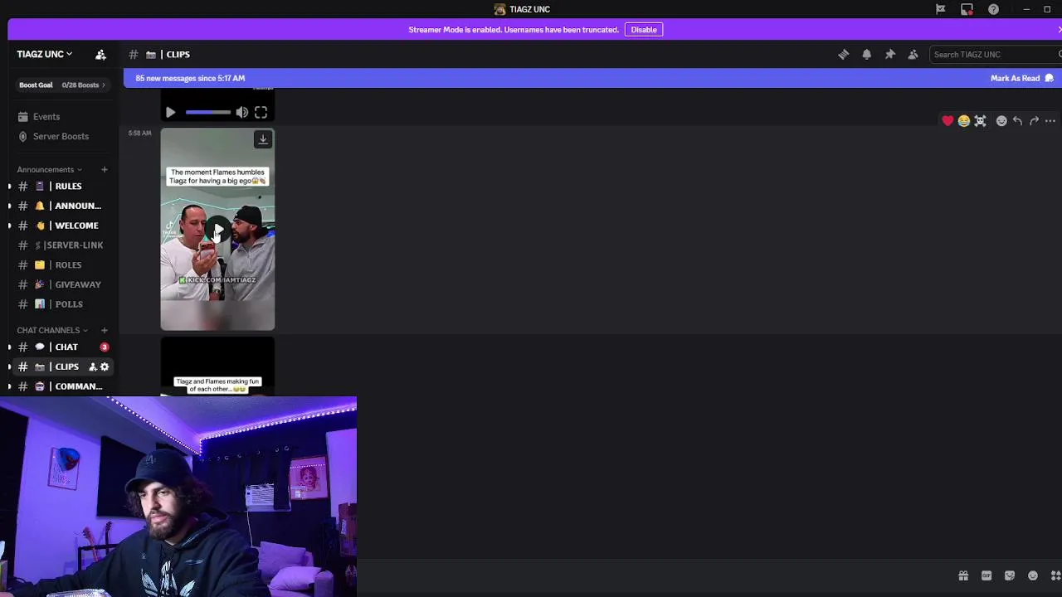Open the WELCOME channel
1062x597 pixels.
click(62, 226)
